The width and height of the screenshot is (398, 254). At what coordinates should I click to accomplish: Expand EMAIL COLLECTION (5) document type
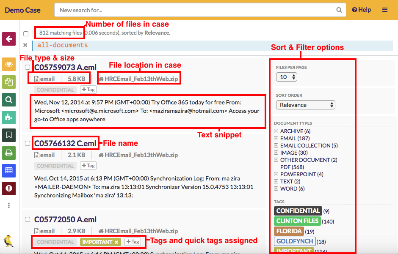276,146
